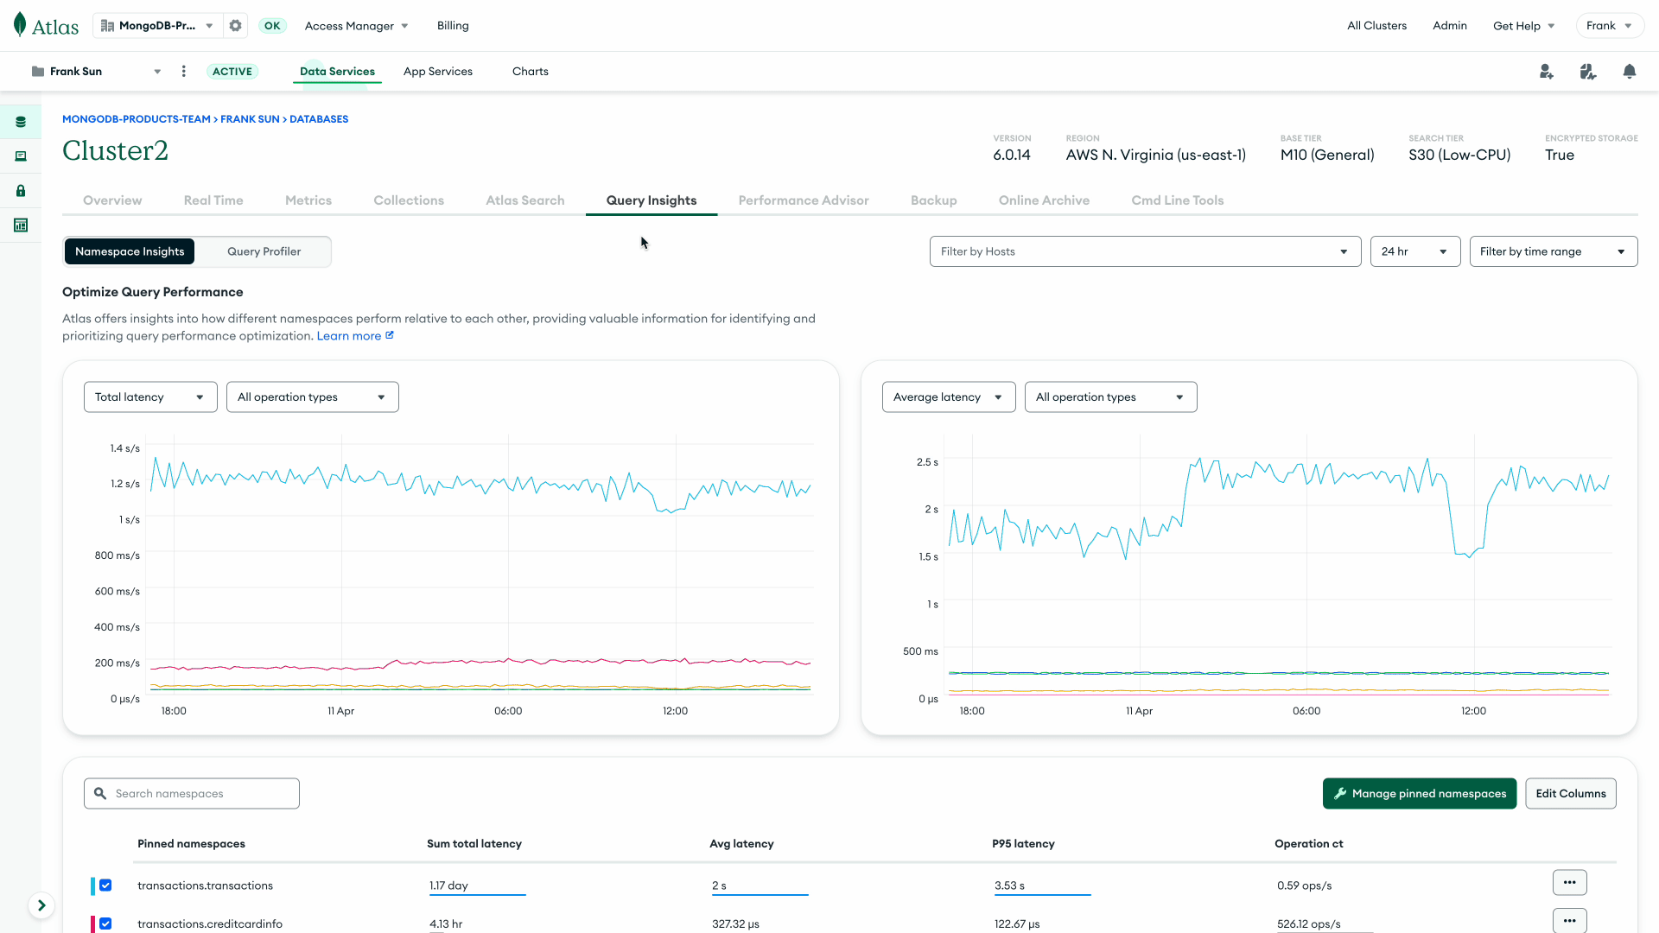Click the Query Insights tab
The image size is (1659, 933).
coord(652,200)
